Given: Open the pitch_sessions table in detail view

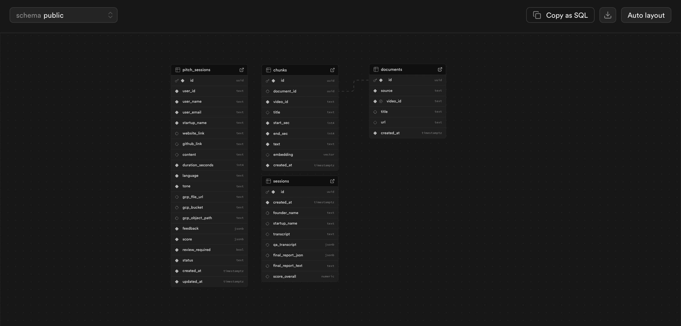Looking at the screenshot, I should tap(242, 70).
